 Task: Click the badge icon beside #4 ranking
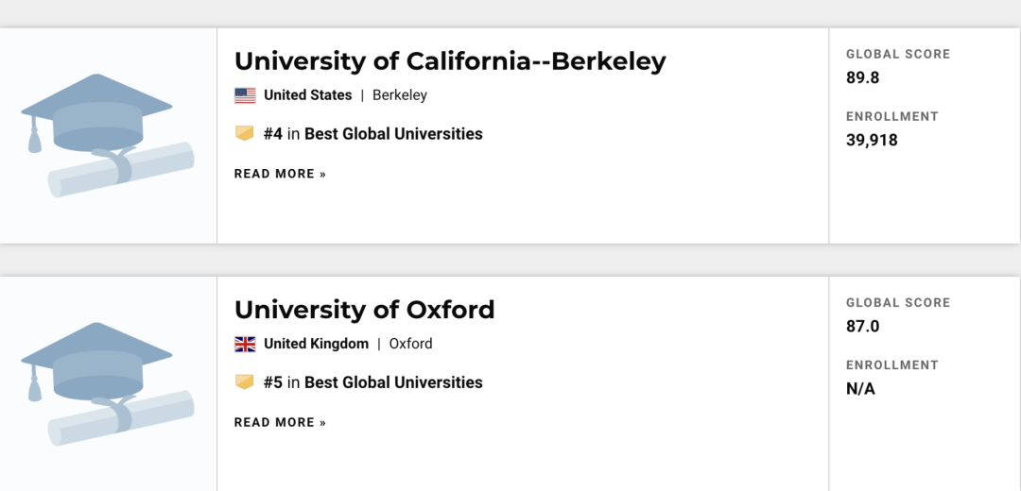(x=245, y=134)
